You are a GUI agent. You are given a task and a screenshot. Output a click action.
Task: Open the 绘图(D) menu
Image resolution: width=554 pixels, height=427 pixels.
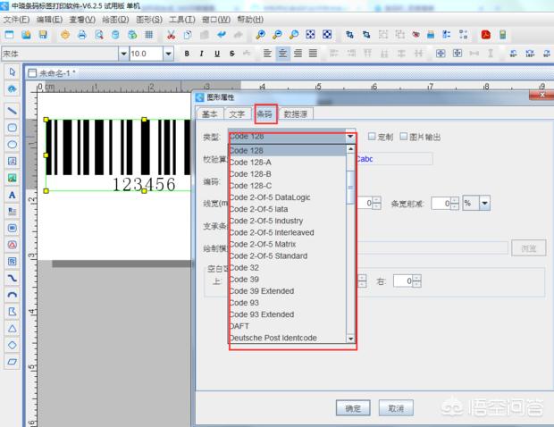click(x=115, y=20)
